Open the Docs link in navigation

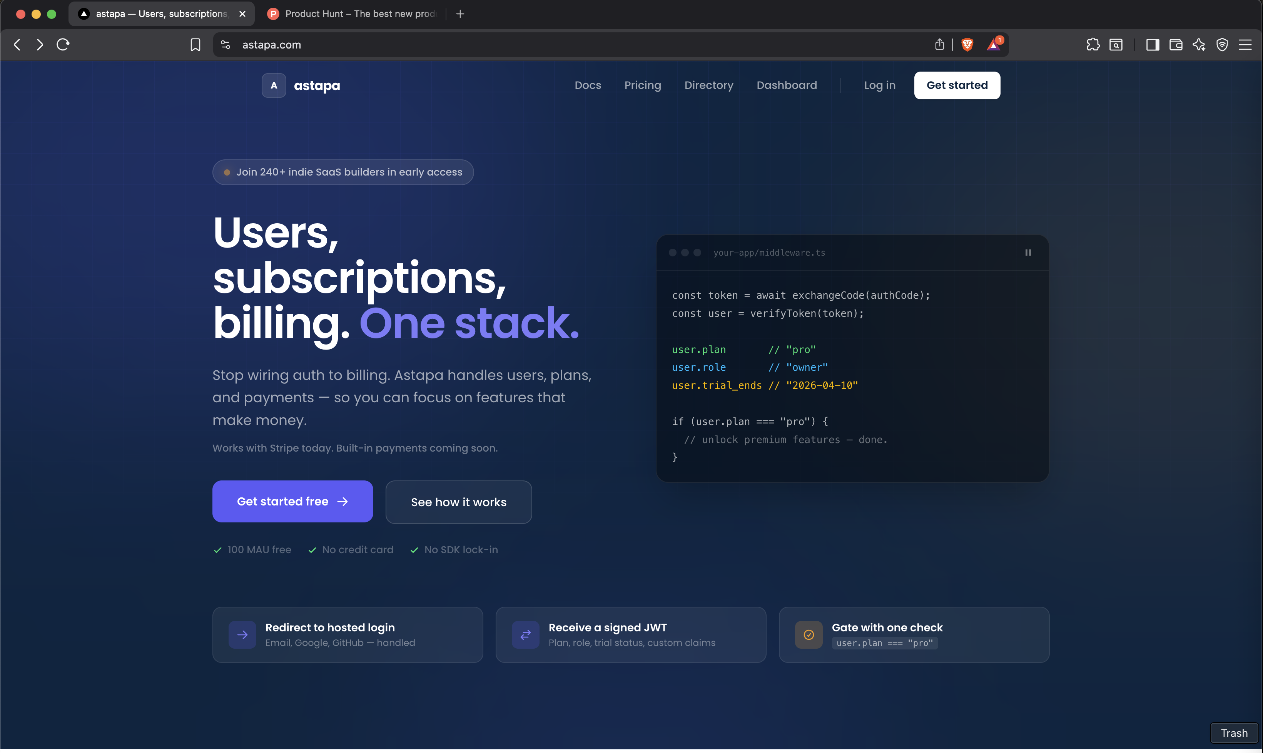coord(587,85)
